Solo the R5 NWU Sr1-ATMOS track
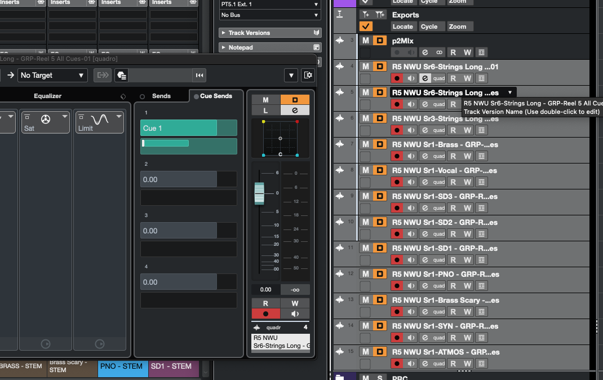The height and width of the screenshot is (380, 603). click(380, 352)
